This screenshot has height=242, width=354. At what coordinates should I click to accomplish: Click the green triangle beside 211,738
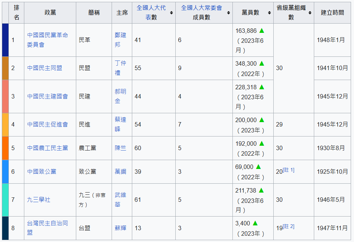pyautogui.click(x=261, y=190)
